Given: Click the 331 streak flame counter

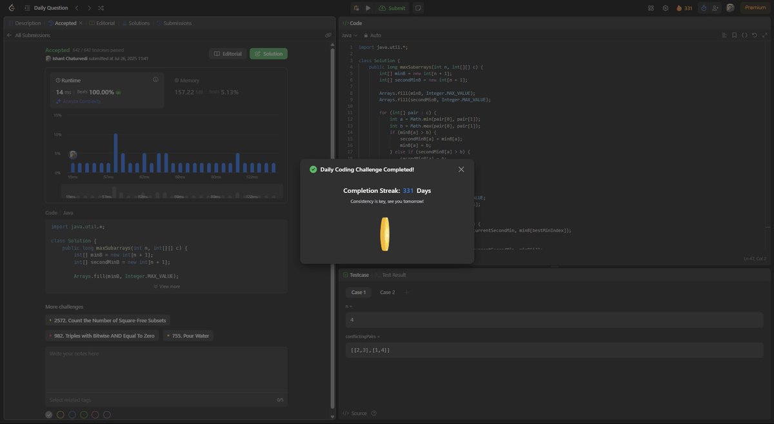Looking at the screenshot, I should point(684,8).
